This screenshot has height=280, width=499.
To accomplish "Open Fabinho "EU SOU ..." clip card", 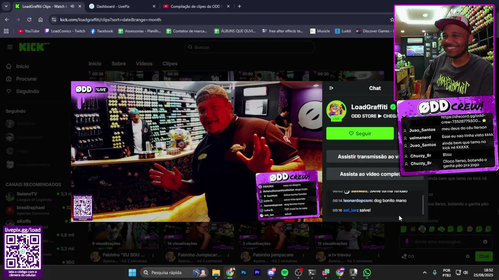I will point(123,243).
